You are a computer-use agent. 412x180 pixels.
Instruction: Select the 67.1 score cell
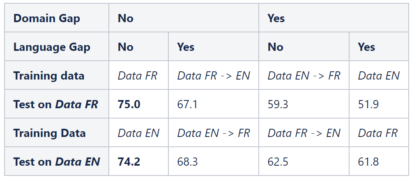[214, 104]
